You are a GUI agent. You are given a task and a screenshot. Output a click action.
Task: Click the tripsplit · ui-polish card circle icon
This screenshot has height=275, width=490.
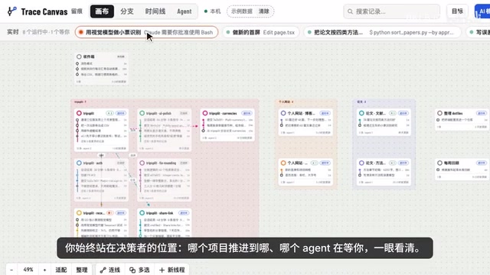[x=142, y=113]
